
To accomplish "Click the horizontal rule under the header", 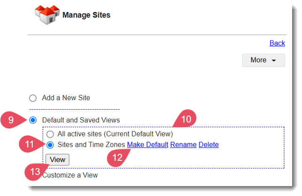I will click(x=156, y=35).
